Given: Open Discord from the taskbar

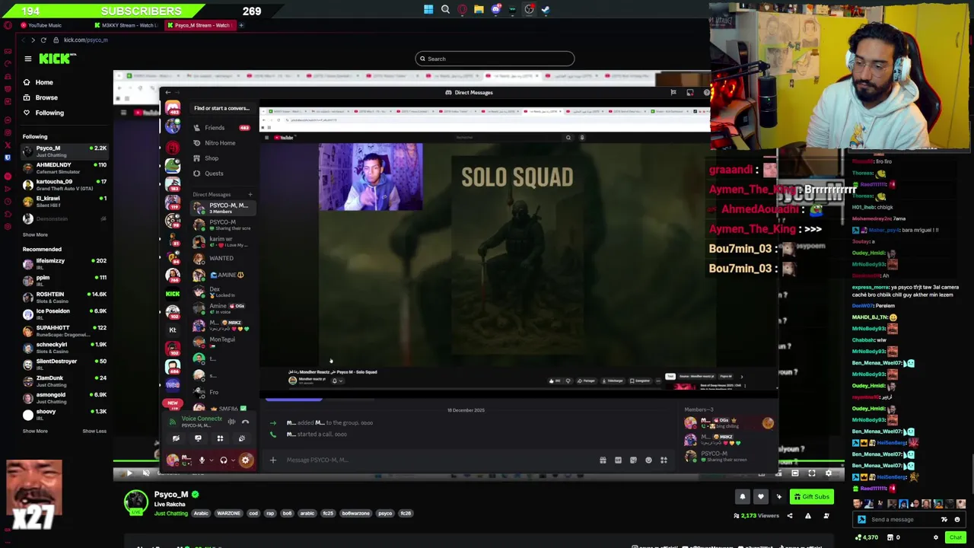Looking at the screenshot, I should point(495,10).
